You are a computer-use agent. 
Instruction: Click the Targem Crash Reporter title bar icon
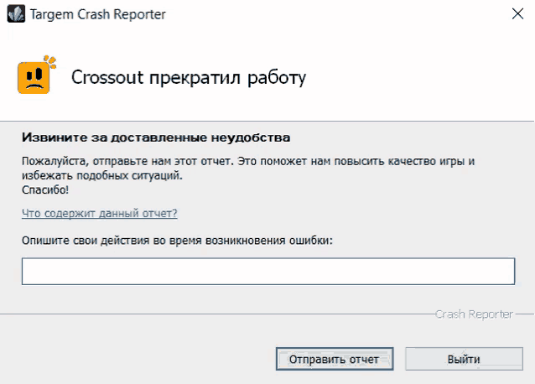click(x=16, y=14)
